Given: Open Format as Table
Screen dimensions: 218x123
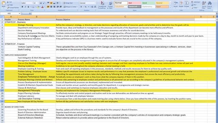Looking at the screenshot, I should coord(110,5).
